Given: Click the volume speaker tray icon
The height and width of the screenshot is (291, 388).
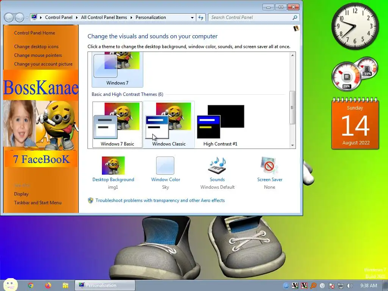Looking at the screenshot, I should (350, 286).
